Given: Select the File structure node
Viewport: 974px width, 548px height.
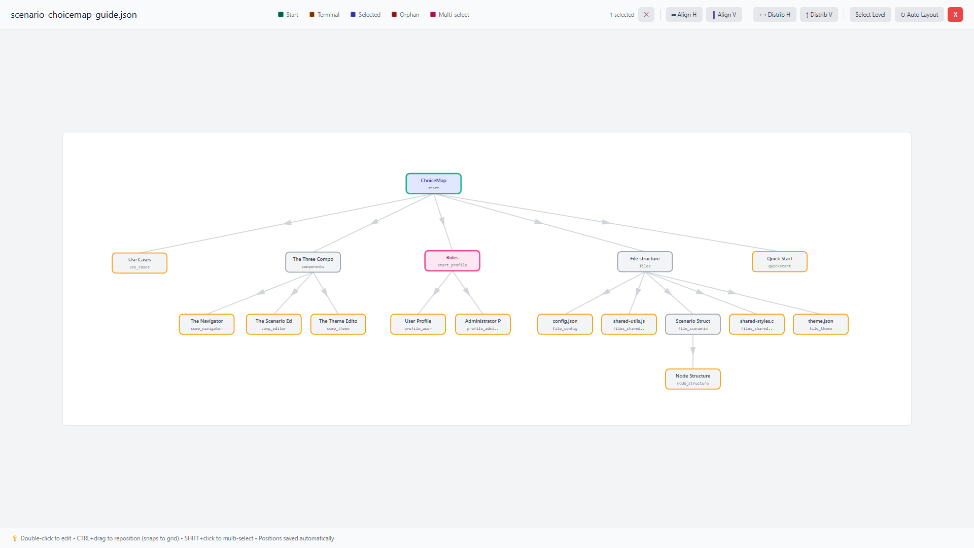Looking at the screenshot, I should coord(645,262).
